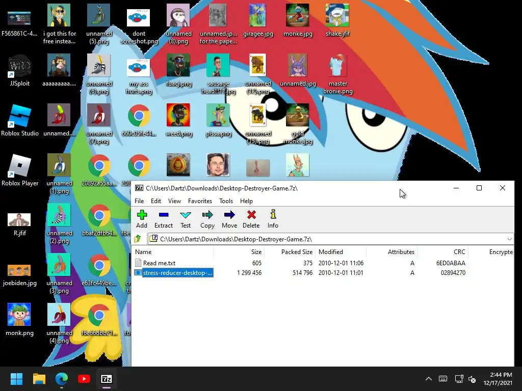Select monke.jpg on the desktop

298,20
